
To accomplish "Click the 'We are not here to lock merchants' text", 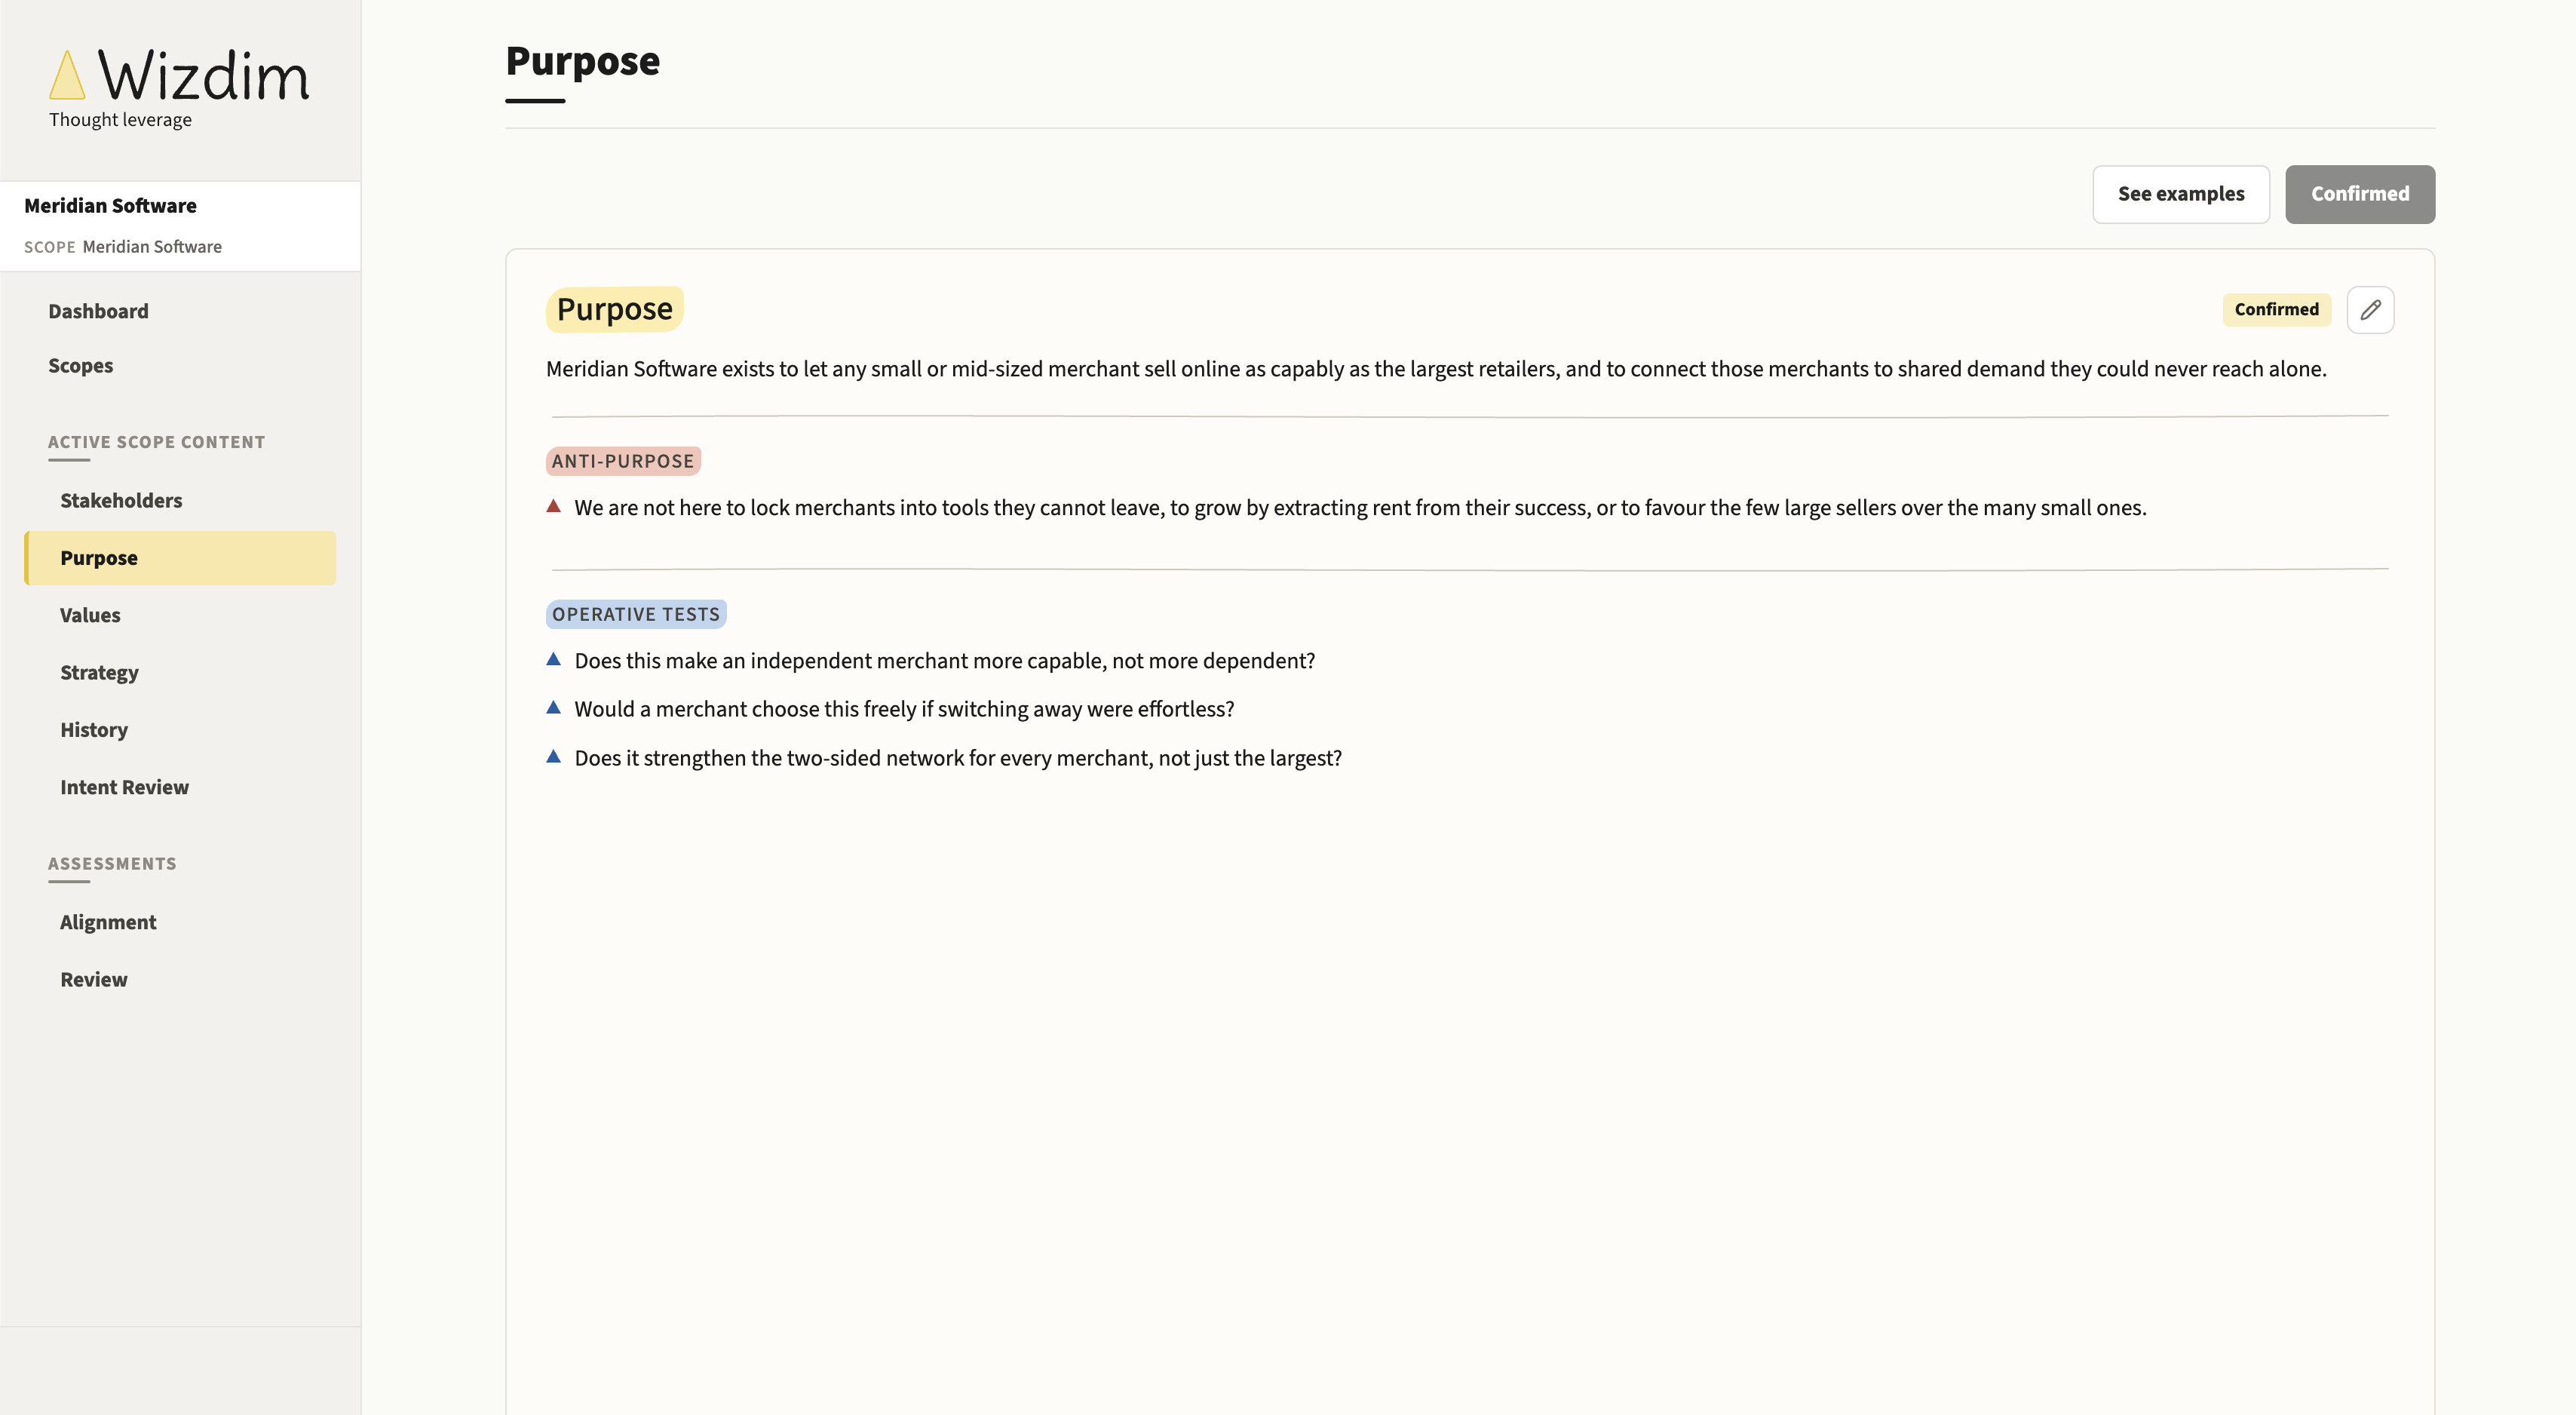I will point(1360,508).
